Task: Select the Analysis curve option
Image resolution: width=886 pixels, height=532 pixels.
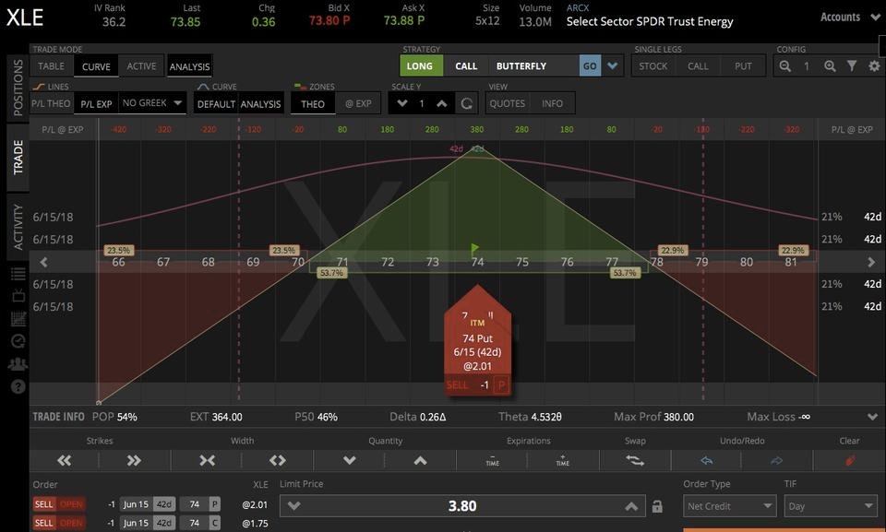Action: point(260,104)
